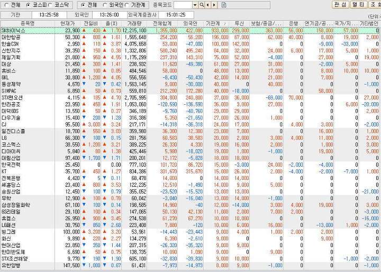The image size is (381, 272).
Task: Sort by 투신 column header
Action: (239, 24)
